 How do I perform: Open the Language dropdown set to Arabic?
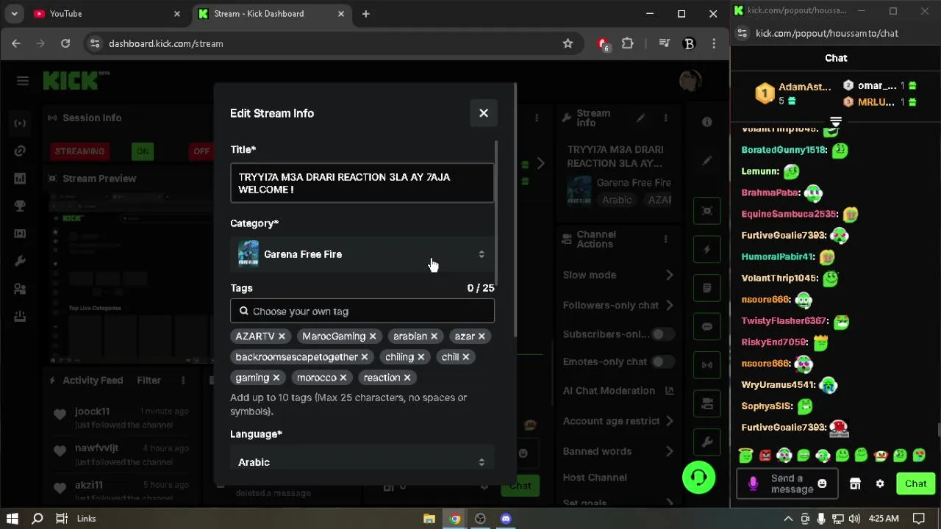(362, 462)
